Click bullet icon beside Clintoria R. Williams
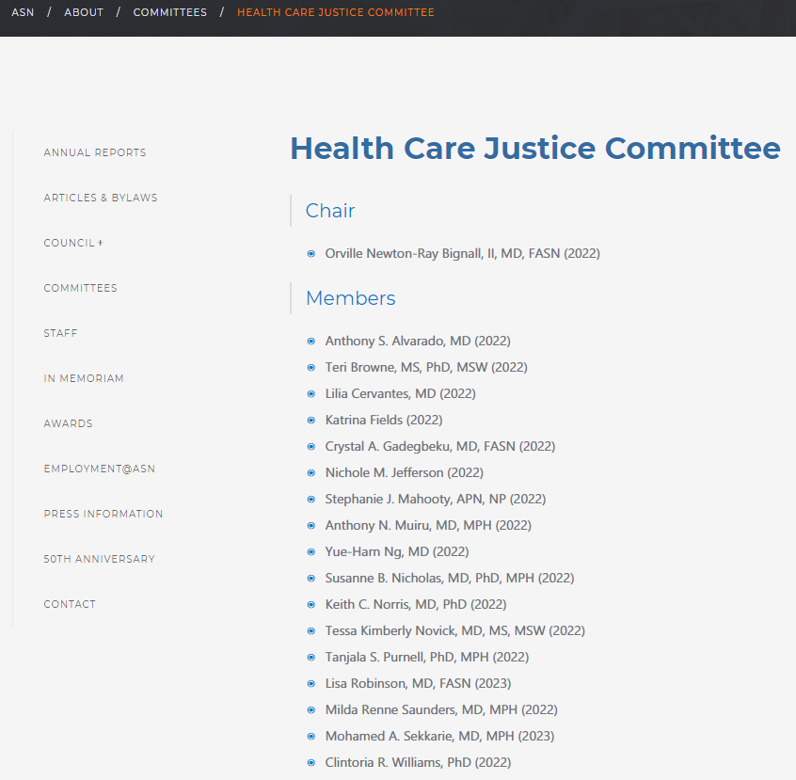This screenshot has width=796, height=780. pos(311,764)
